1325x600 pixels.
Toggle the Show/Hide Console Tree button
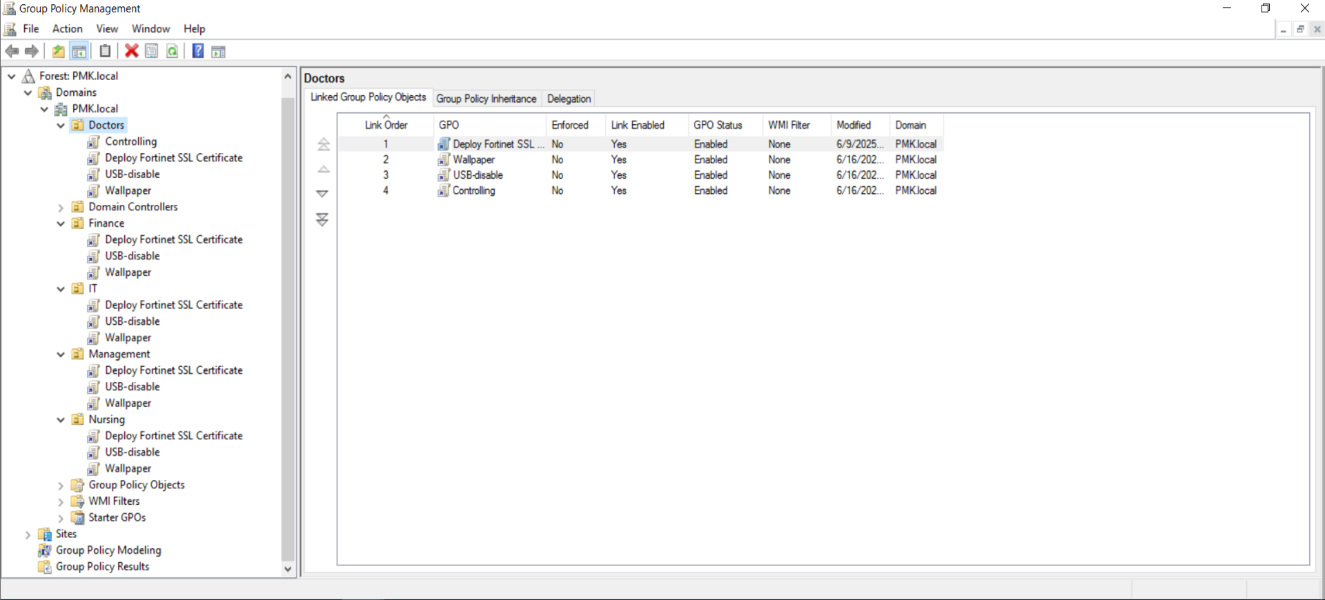(x=79, y=51)
